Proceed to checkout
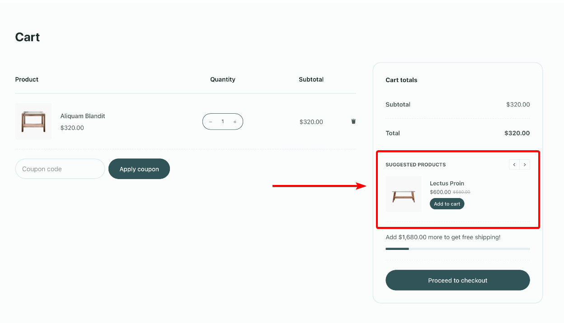The image size is (564, 323). click(457, 280)
